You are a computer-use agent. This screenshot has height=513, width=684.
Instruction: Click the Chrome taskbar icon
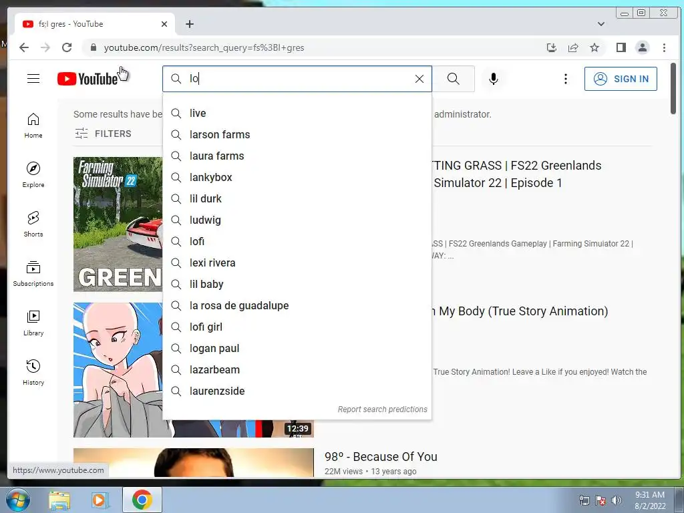[x=142, y=500]
